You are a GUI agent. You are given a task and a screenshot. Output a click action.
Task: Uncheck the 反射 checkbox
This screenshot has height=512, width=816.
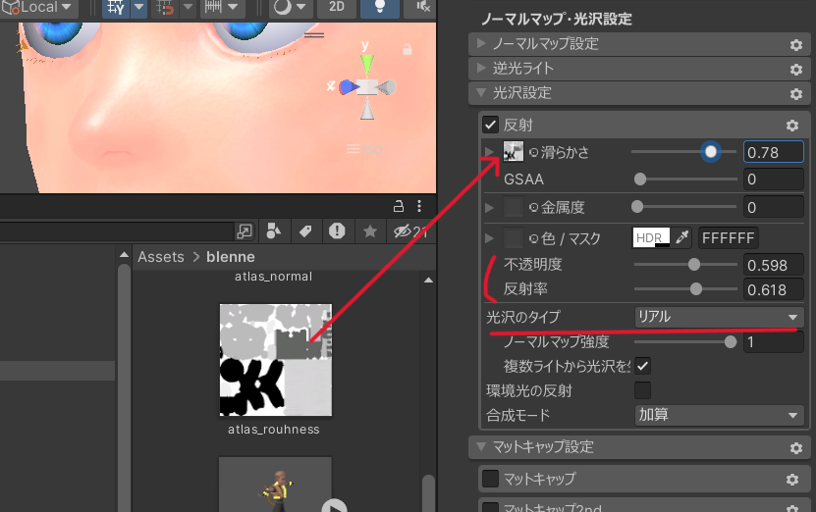pos(491,125)
